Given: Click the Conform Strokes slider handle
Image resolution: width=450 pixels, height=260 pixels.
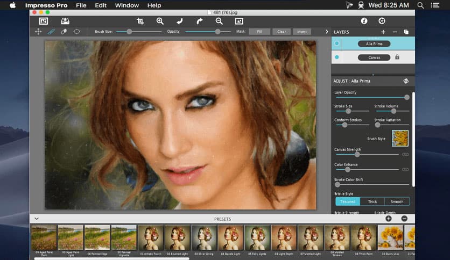Looking at the screenshot, I should (x=344, y=125).
